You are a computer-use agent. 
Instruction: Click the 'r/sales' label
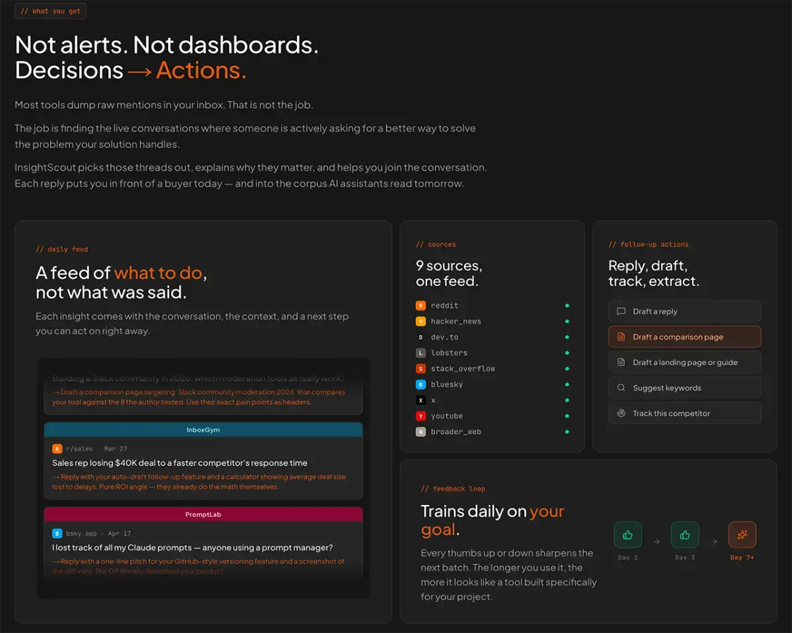tap(79, 448)
